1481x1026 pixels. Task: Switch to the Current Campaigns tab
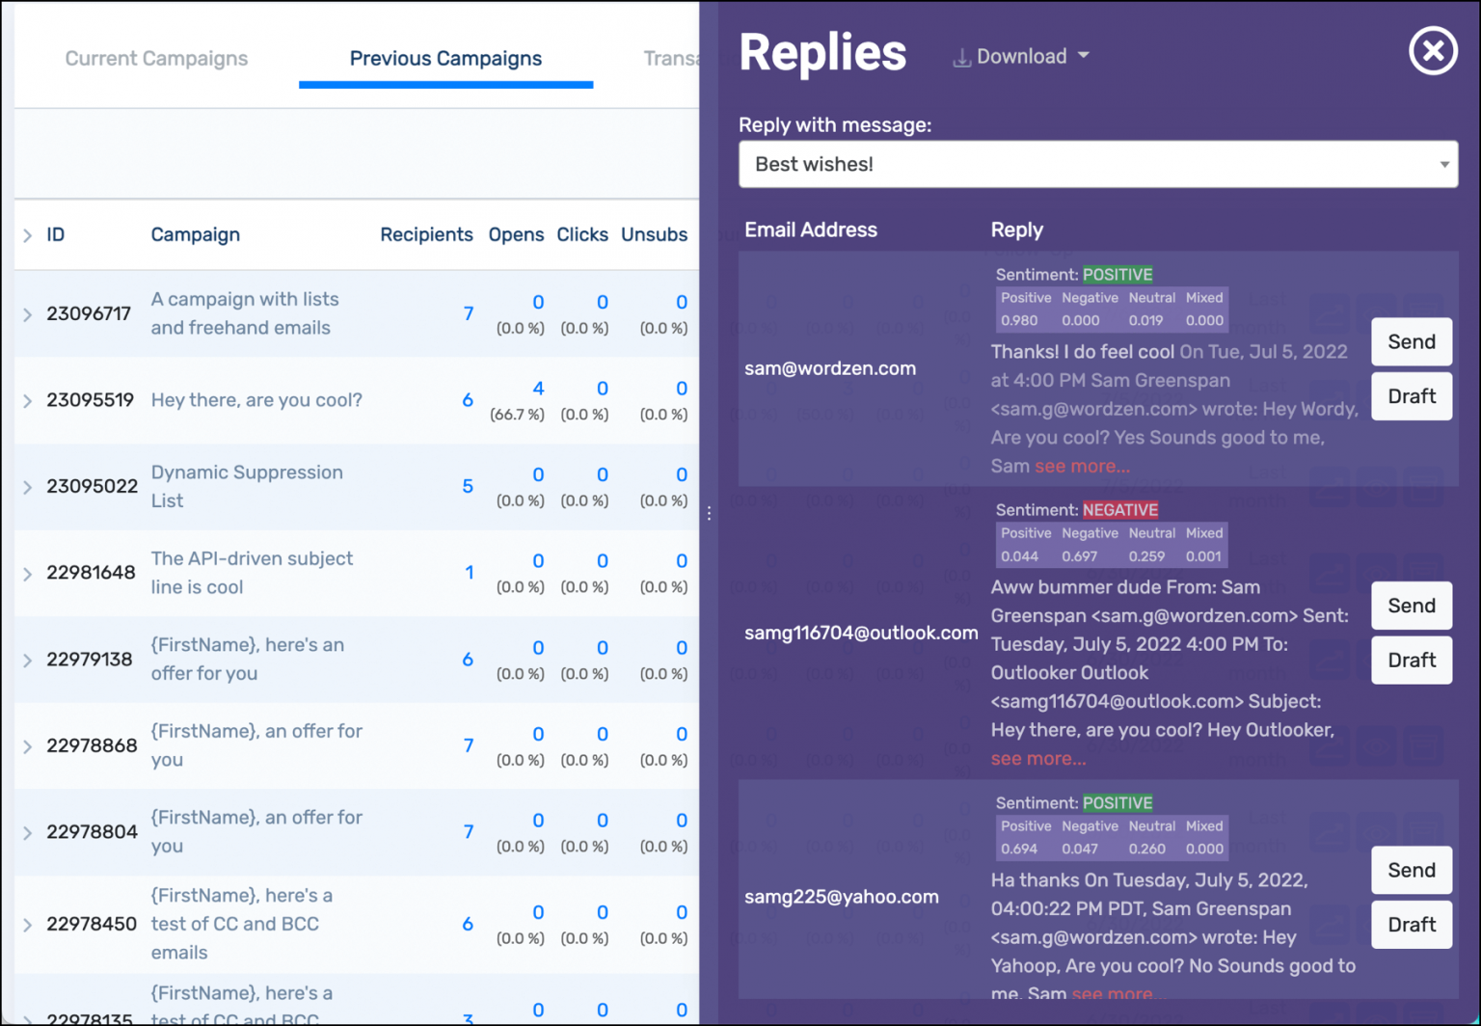click(x=155, y=58)
